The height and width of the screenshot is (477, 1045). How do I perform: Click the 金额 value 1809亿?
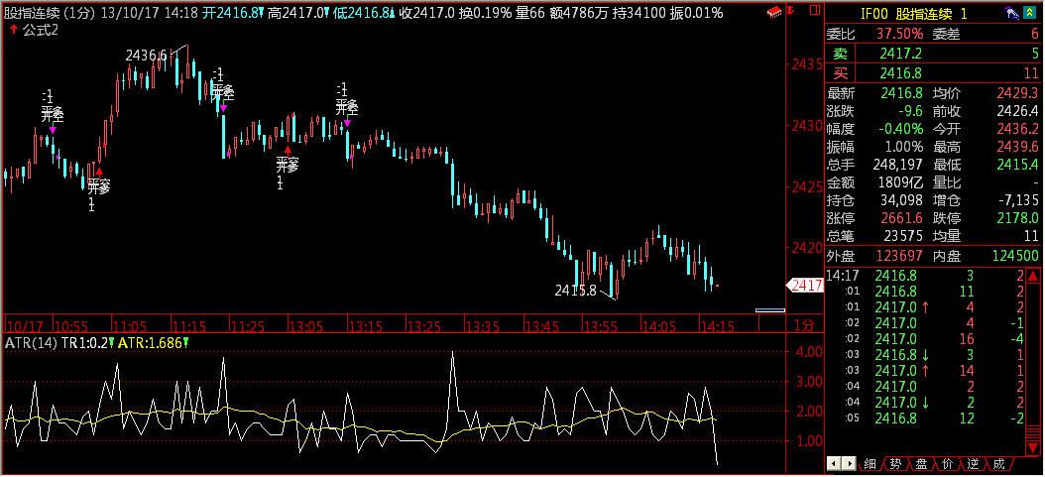click(x=901, y=181)
